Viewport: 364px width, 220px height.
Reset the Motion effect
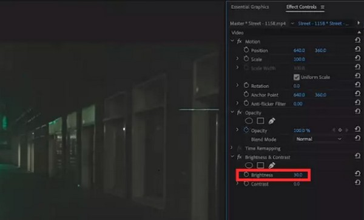(358, 41)
